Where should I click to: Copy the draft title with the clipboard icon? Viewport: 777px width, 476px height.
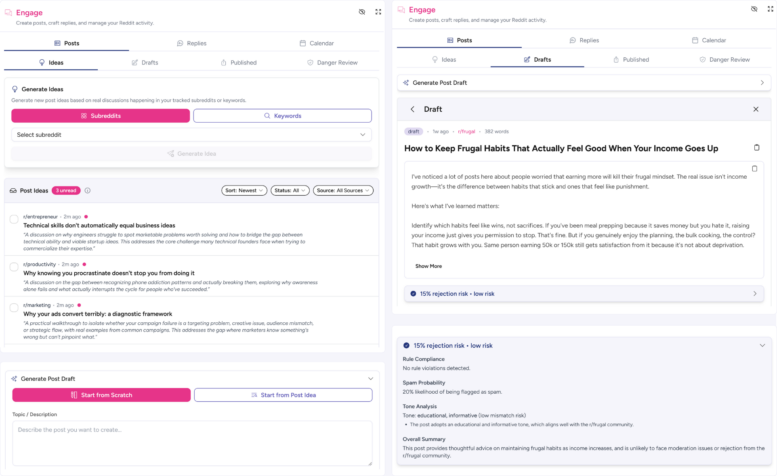tap(756, 148)
